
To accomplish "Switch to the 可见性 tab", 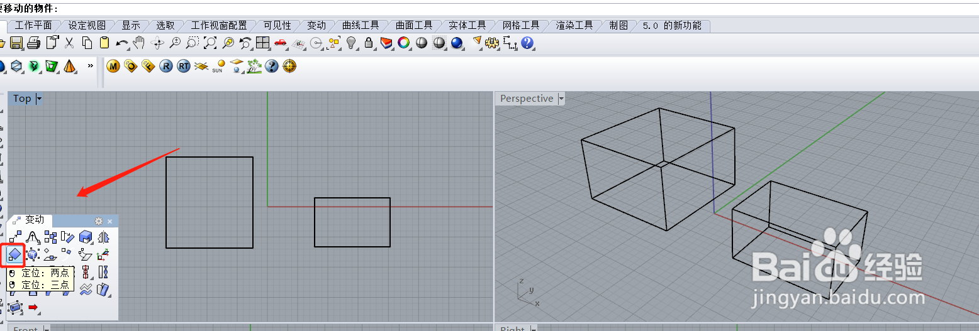I will 277,26.
